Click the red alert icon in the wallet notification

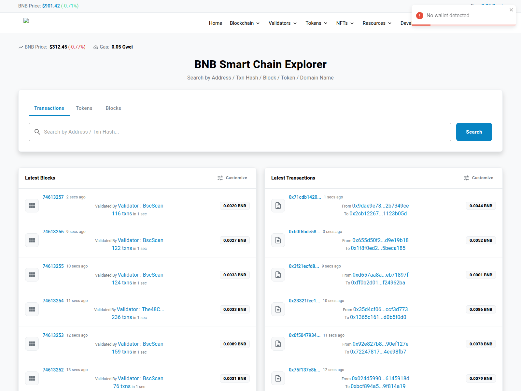tap(420, 15)
